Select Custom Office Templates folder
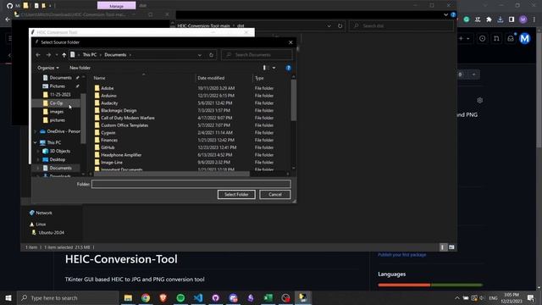The height and width of the screenshot is (305, 542). [x=124, y=125]
